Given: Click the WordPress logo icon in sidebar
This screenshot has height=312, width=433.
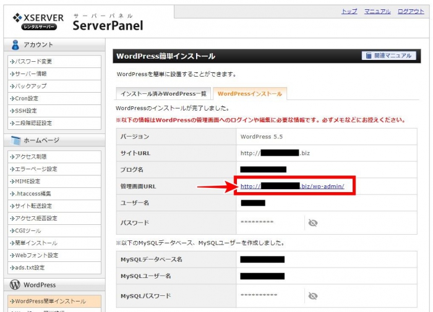Looking at the screenshot, I should pos(15,285).
